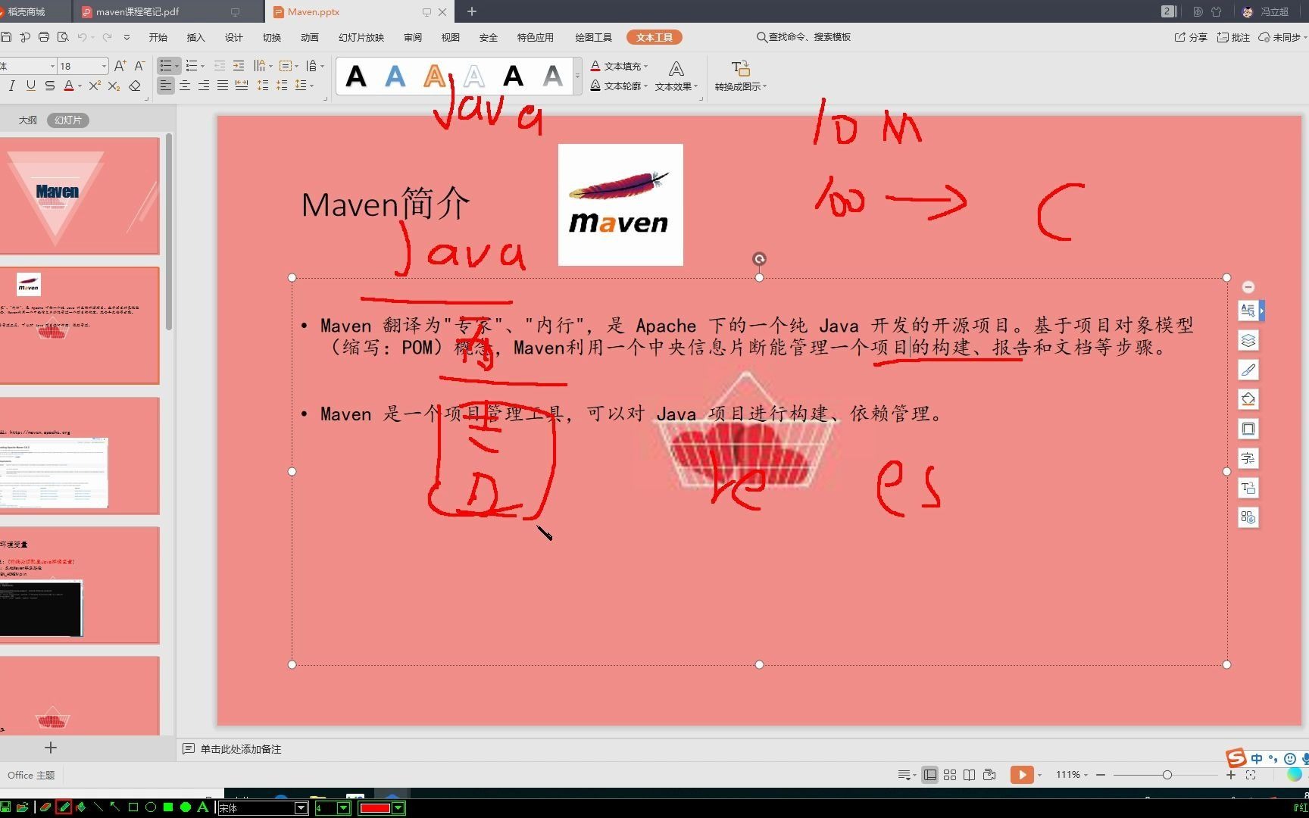
Task: Open the font color dropdown arrow
Action: [x=80, y=86]
